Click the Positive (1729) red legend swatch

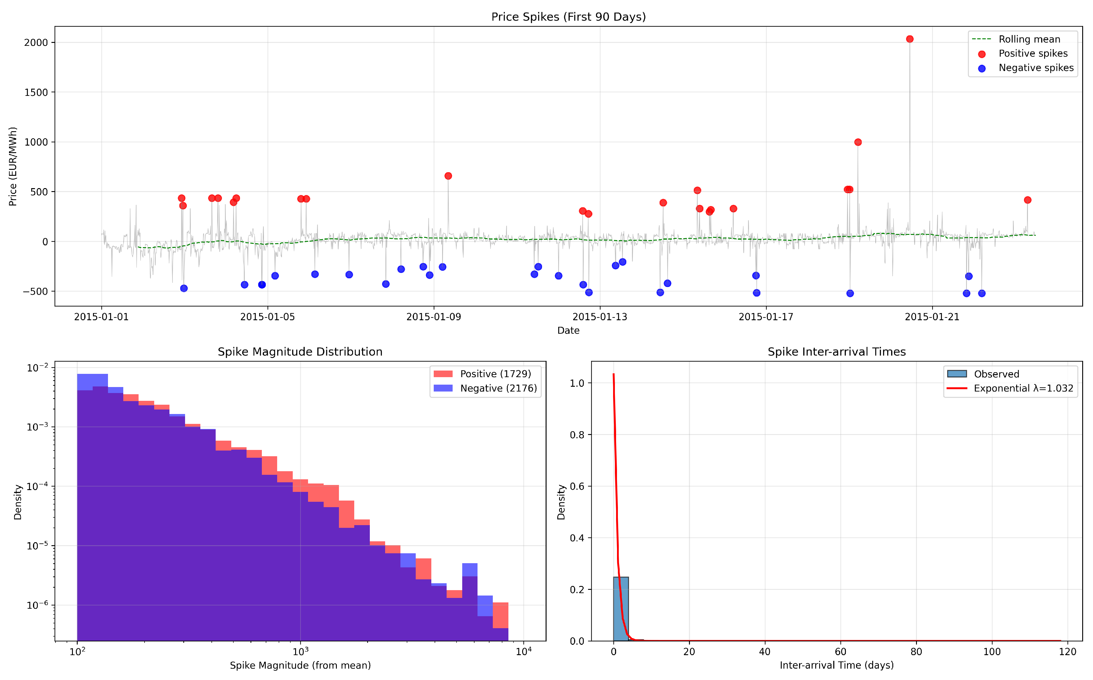tap(443, 374)
